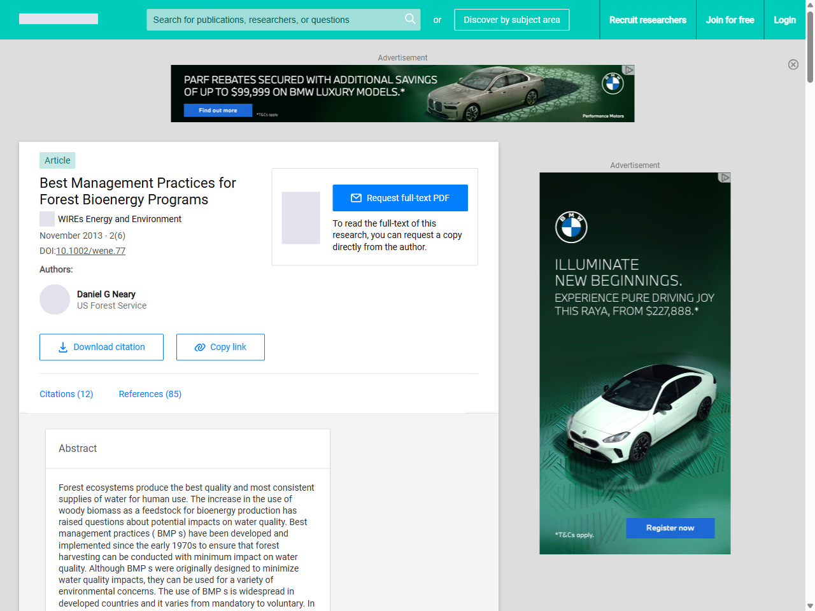Switch to the References (85) tab
815x611 pixels.
pyautogui.click(x=150, y=394)
